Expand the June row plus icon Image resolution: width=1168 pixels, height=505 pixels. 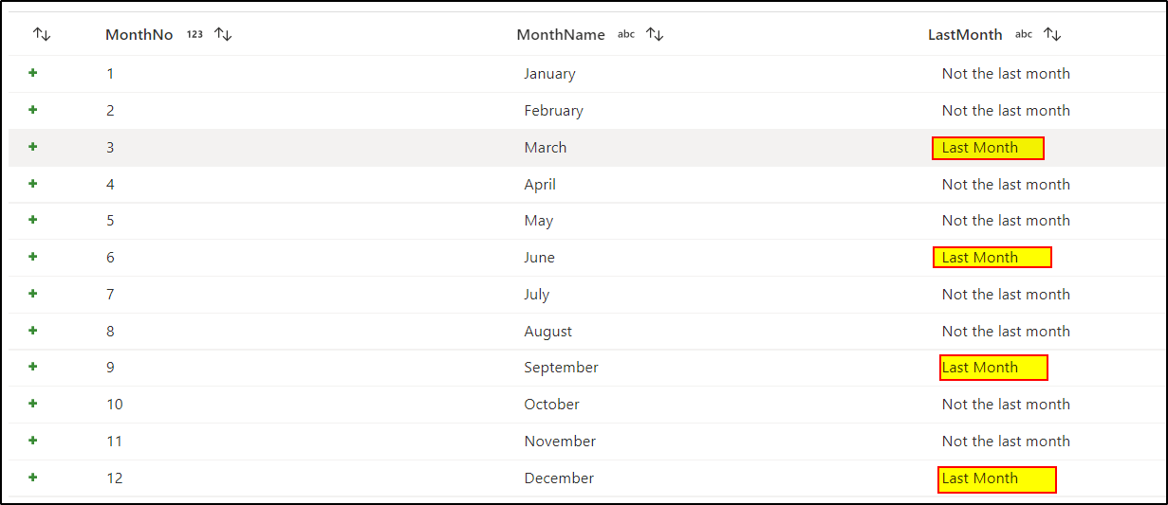click(33, 257)
